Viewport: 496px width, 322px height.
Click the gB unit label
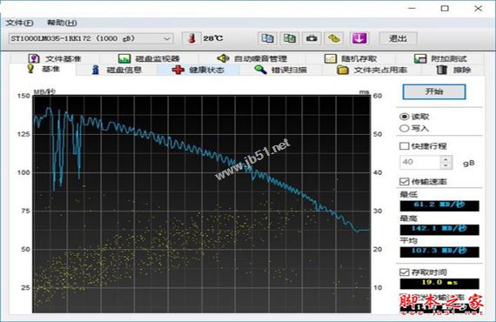click(x=469, y=163)
